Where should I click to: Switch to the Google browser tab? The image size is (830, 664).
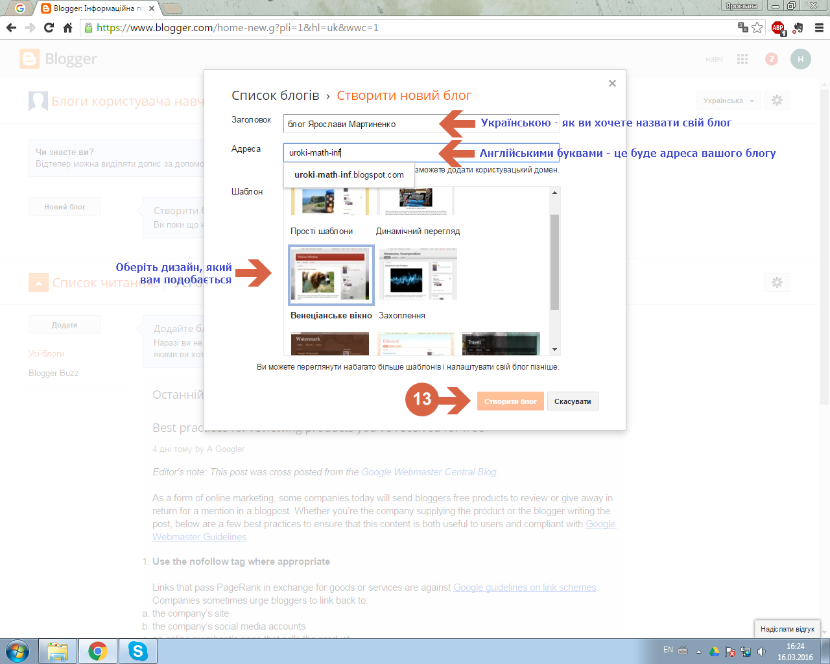coord(20,8)
